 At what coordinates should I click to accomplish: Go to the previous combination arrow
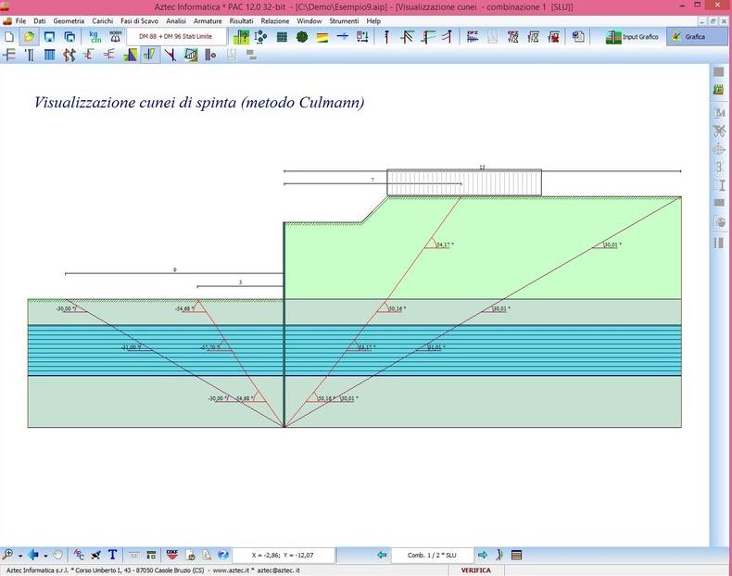(382, 555)
